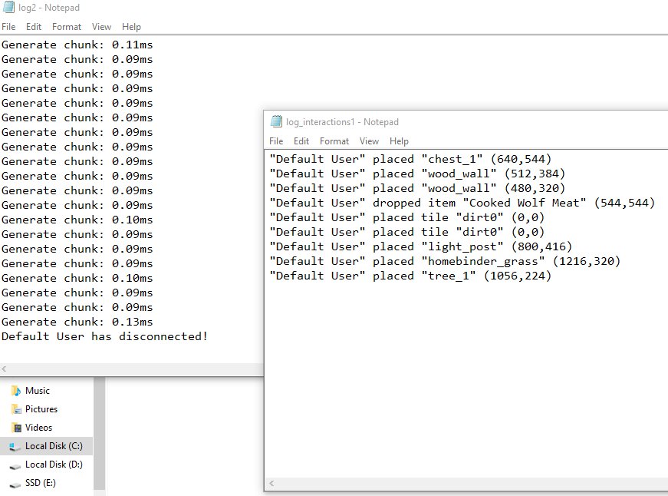Open the File menu in the log2 window
668x496 pixels.
8,26
